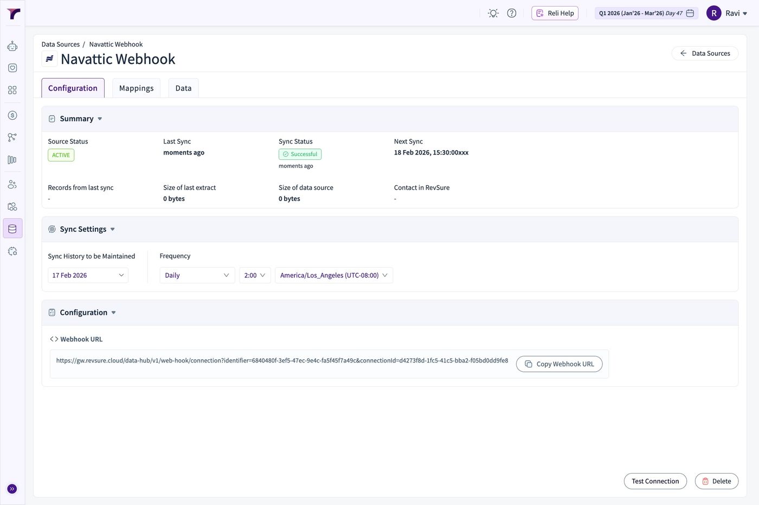Click the 'Frequency' label
Viewport: 759px width, 505px height.
(x=175, y=256)
